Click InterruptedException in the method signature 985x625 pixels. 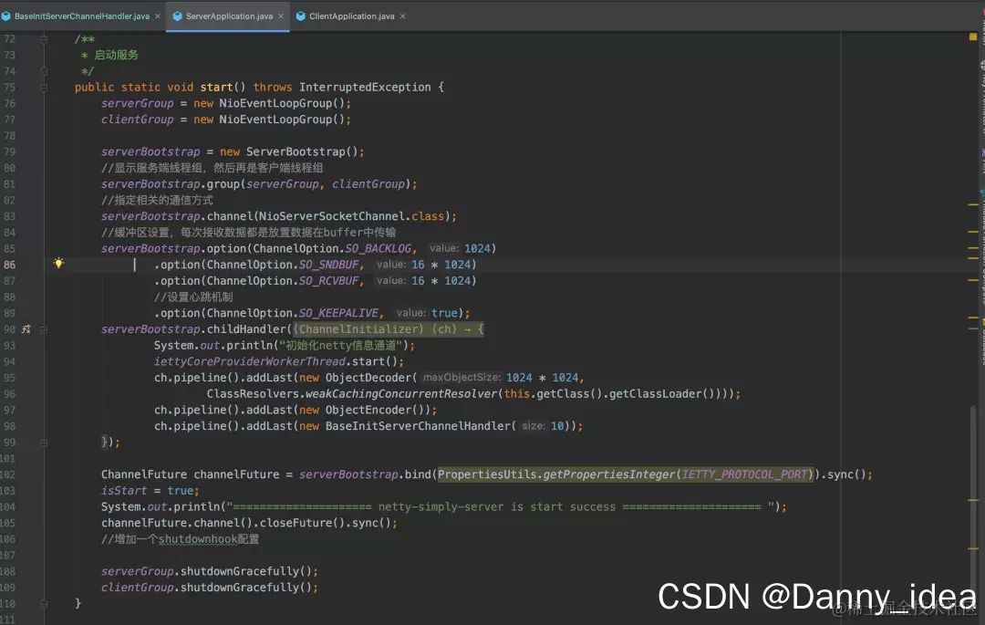coord(365,88)
